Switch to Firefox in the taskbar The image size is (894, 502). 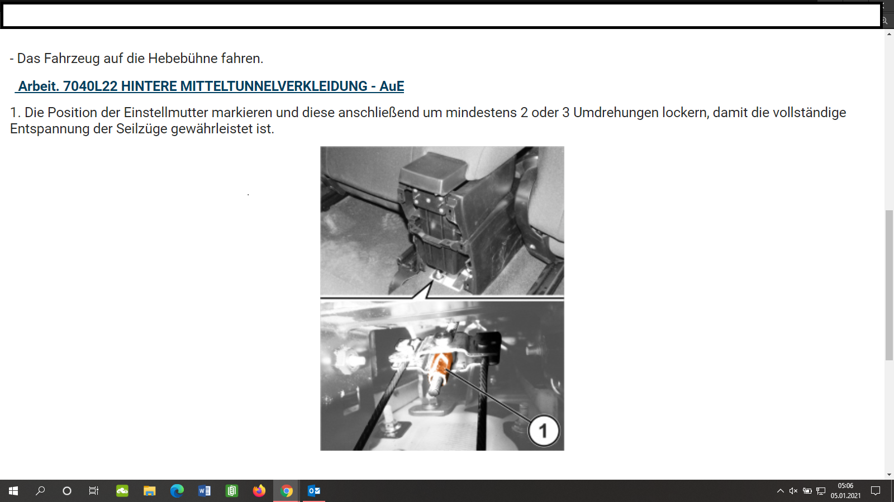tap(259, 491)
